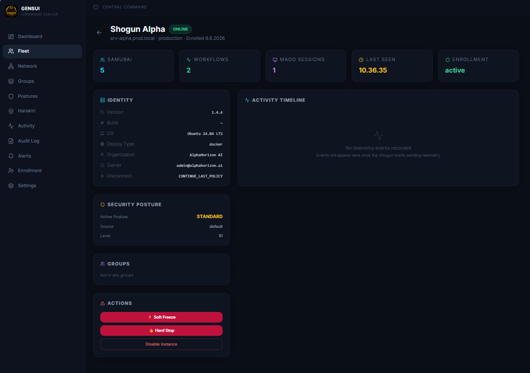Click the Last Seen time 10.36.35
Image resolution: width=530 pixels, height=373 pixels.
click(x=373, y=70)
